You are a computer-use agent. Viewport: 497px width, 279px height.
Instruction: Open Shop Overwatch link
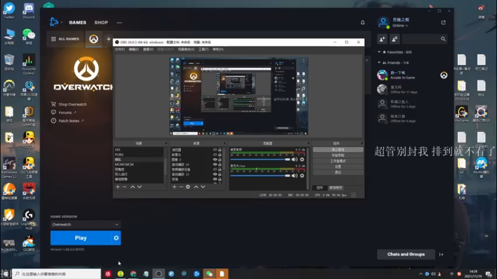pos(69,104)
